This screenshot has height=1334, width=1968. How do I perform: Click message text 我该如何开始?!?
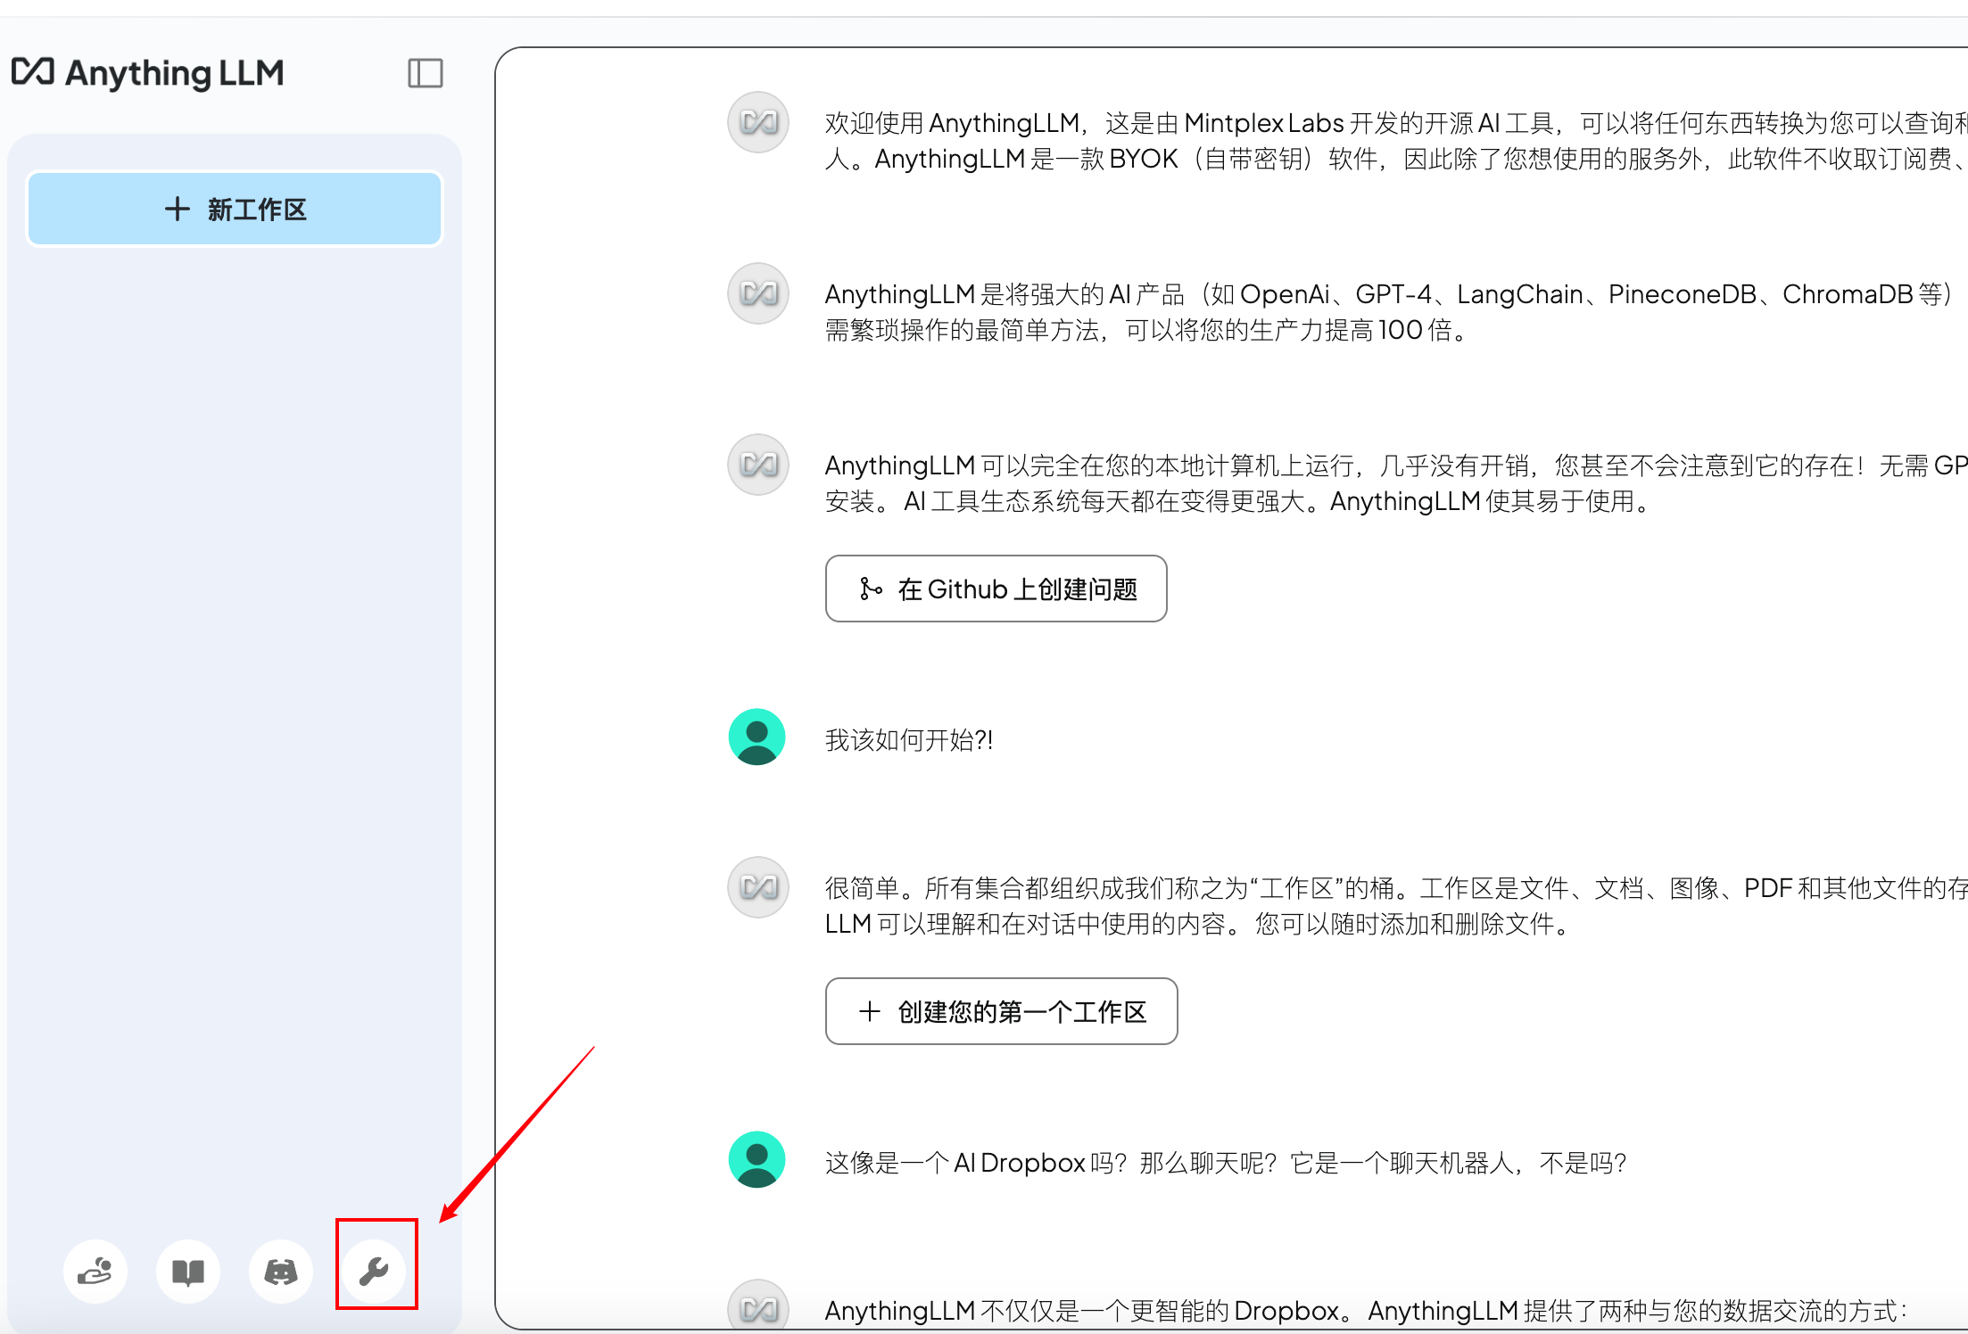point(908,740)
